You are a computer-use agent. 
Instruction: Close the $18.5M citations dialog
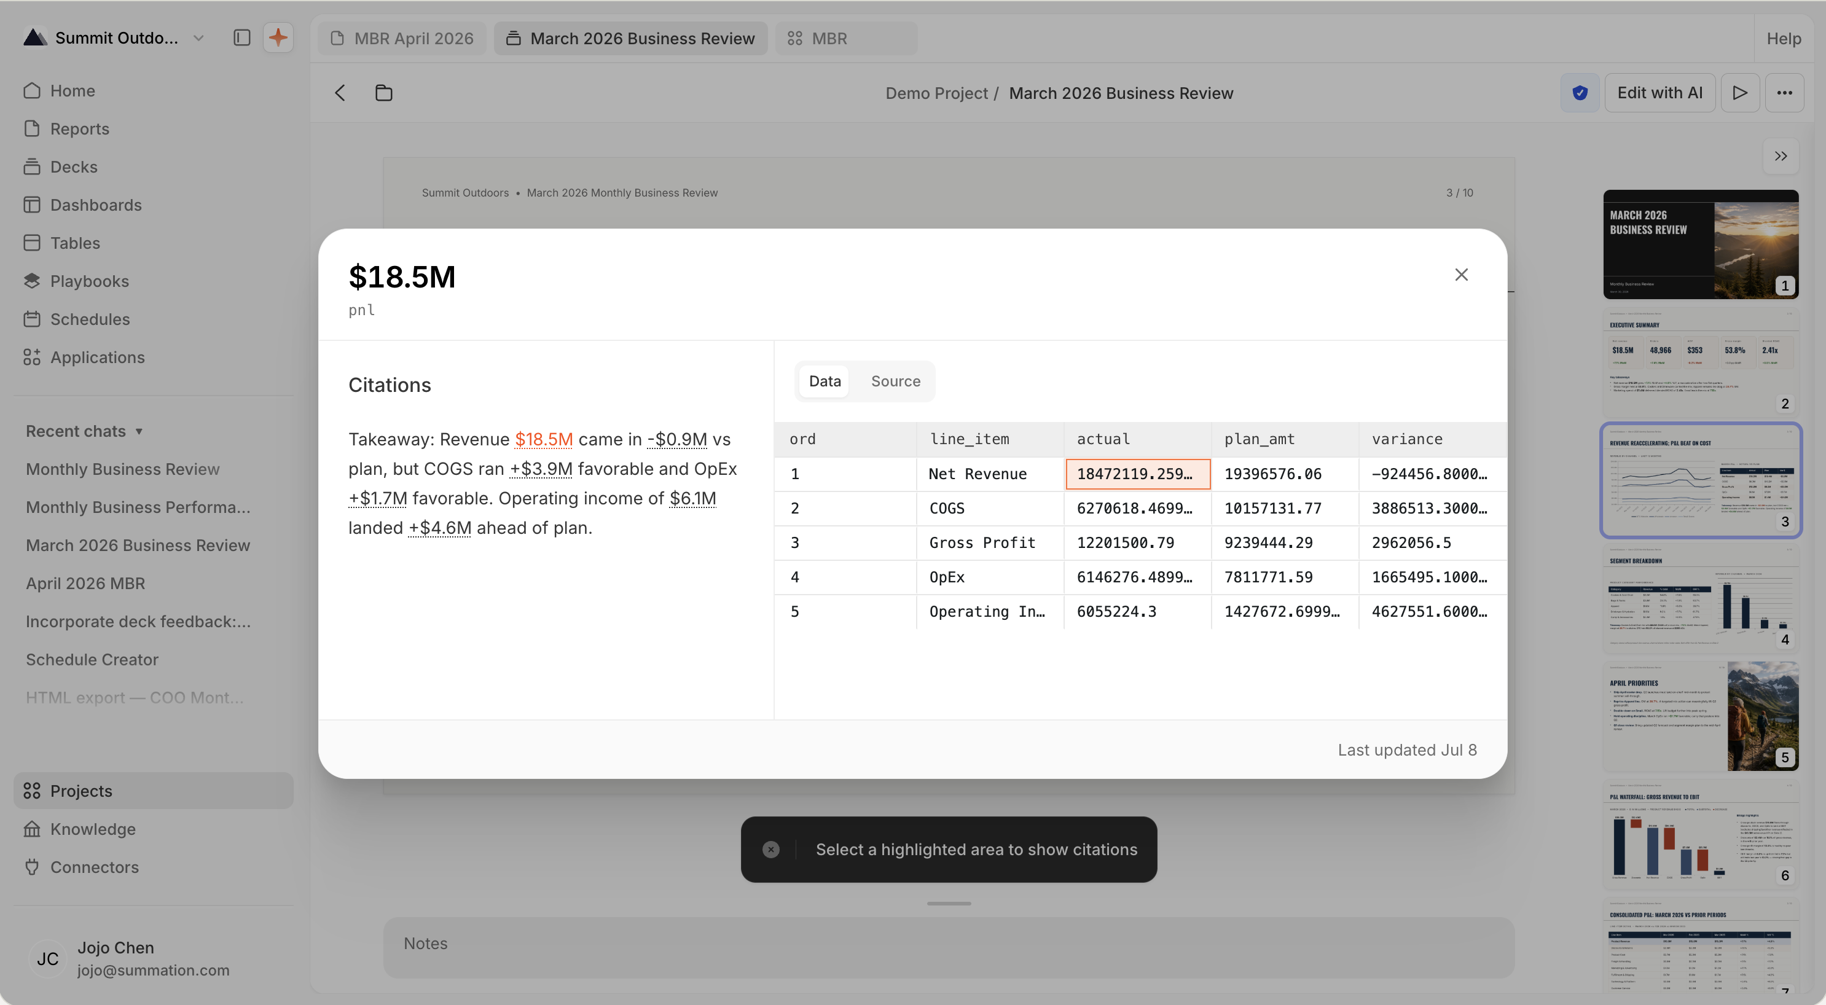point(1461,275)
